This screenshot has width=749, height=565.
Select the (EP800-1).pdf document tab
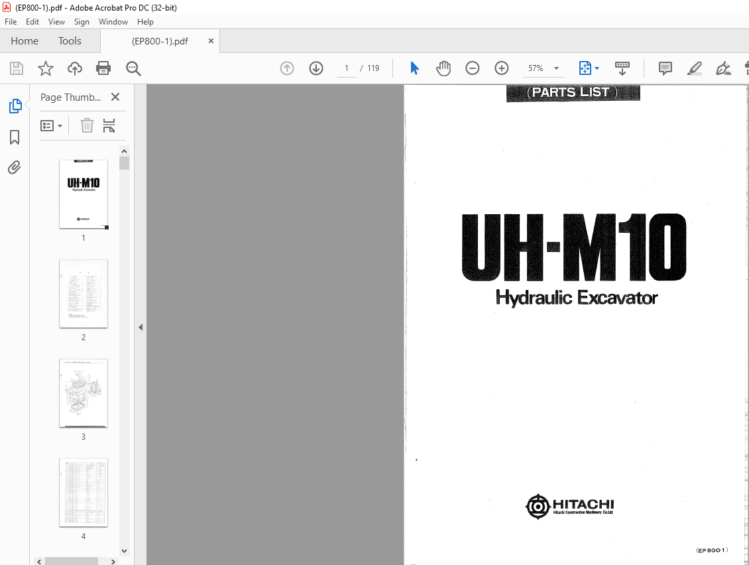(160, 42)
